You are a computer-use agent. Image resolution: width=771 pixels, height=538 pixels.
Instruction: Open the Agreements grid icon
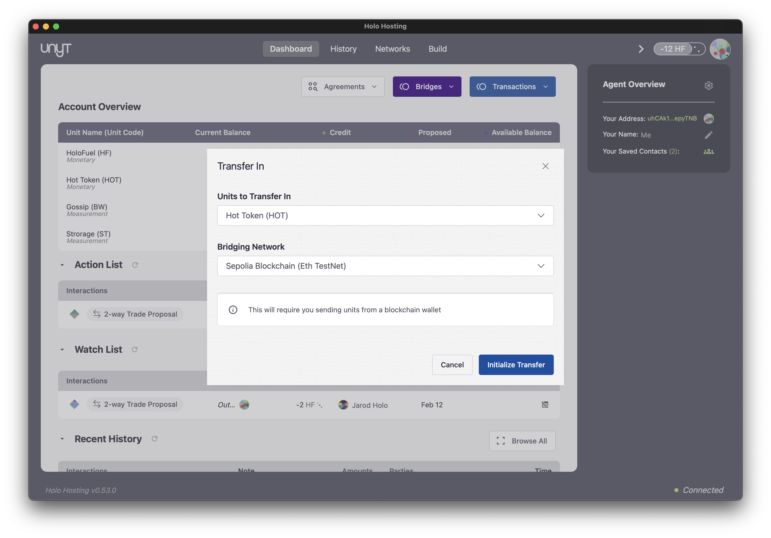point(313,87)
